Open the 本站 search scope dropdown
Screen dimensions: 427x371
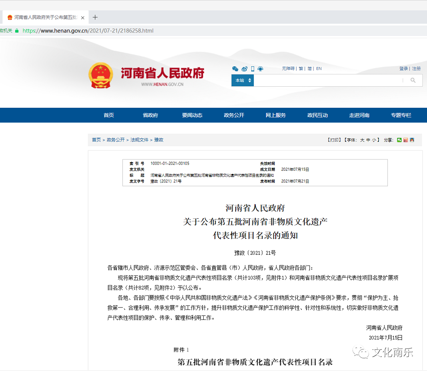click(243, 80)
